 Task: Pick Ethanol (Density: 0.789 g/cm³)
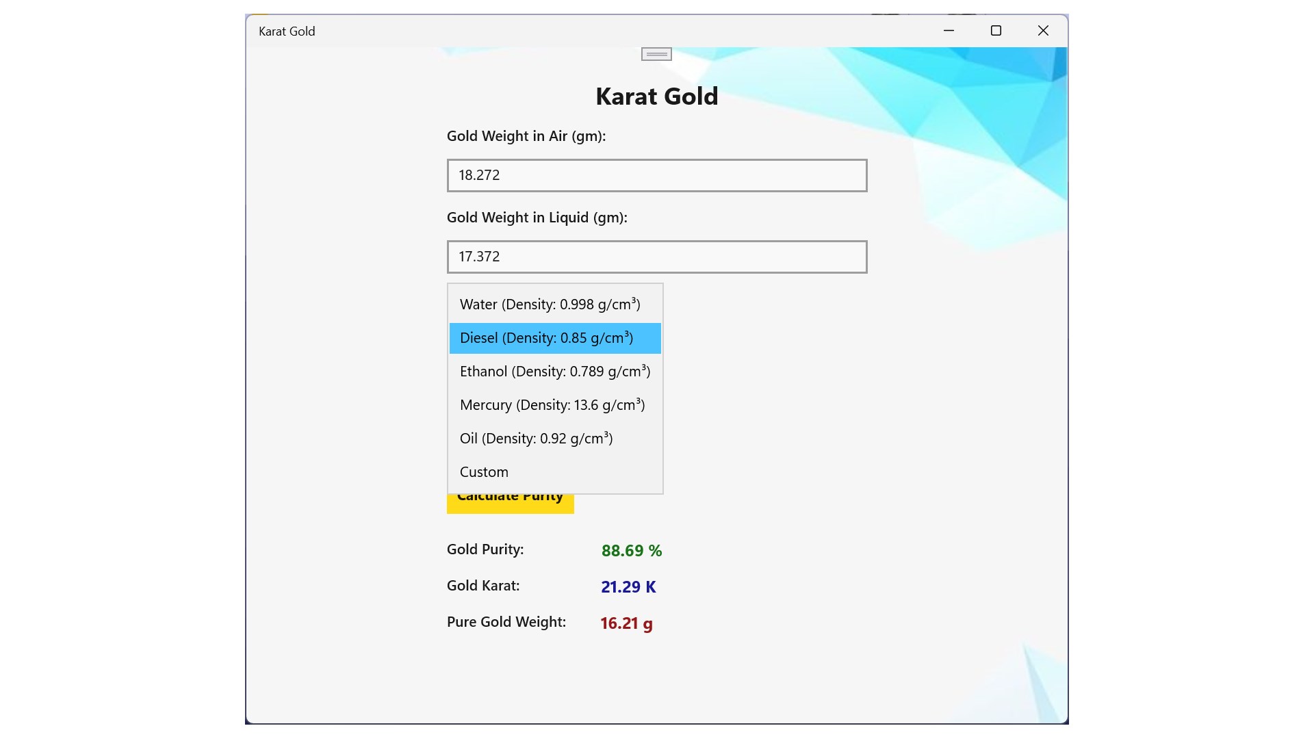coord(554,372)
